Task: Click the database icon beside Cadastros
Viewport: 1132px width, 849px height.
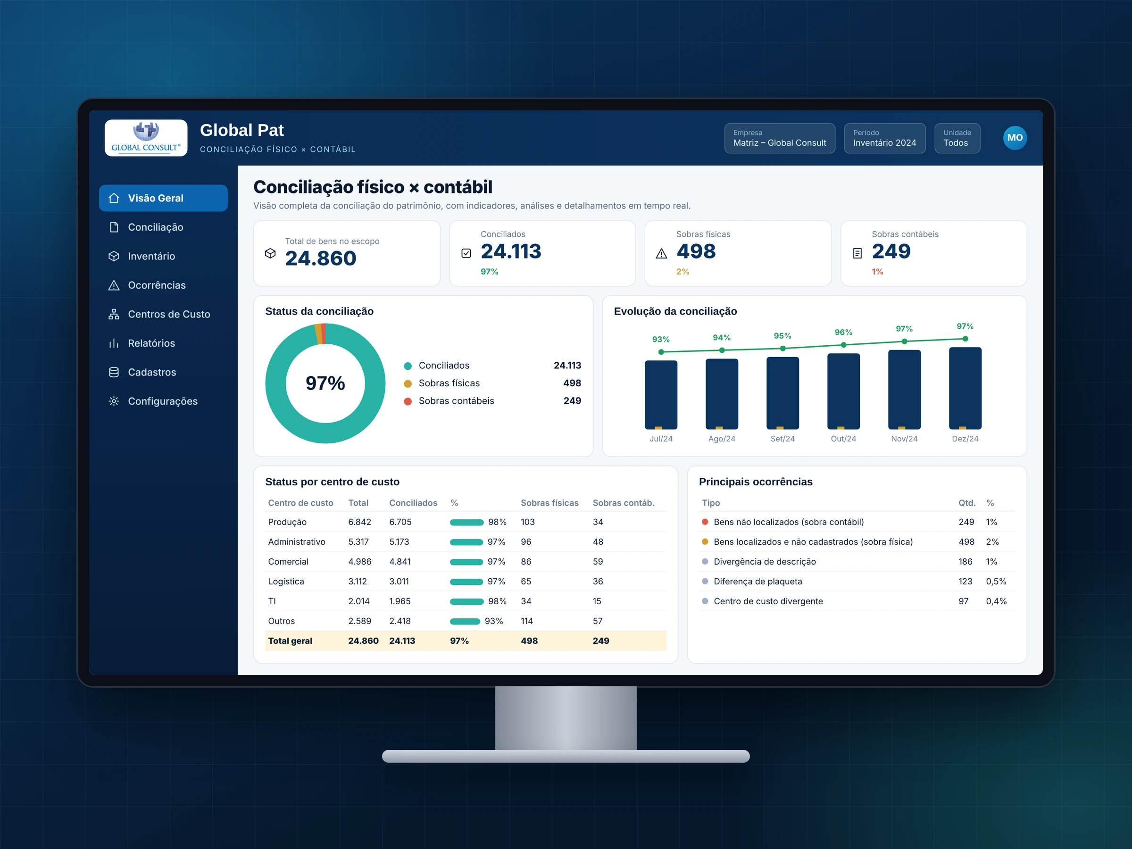Action: (114, 372)
